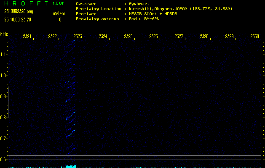Click the 2330 time marker
Image resolution: width=265 pixels, height=168 pixels.
click(254, 37)
